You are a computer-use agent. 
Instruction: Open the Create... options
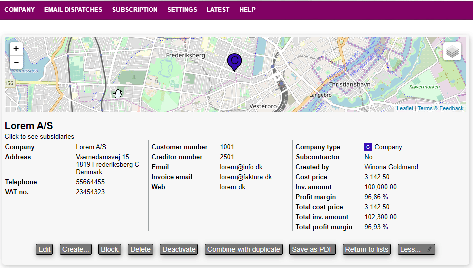pyautogui.click(x=76, y=249)
